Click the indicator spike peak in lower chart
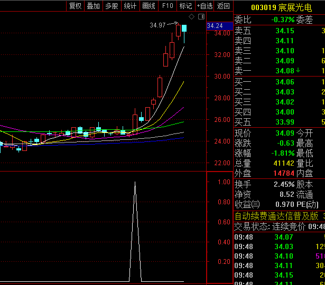This screenshot has width=325, height=285. click(135, 183)
